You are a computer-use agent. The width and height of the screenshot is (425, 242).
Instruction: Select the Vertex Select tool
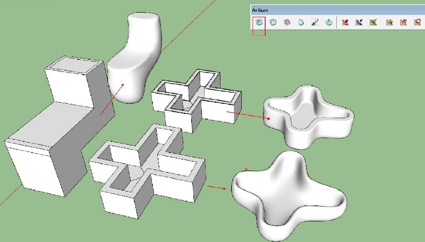tap(389, 22)
